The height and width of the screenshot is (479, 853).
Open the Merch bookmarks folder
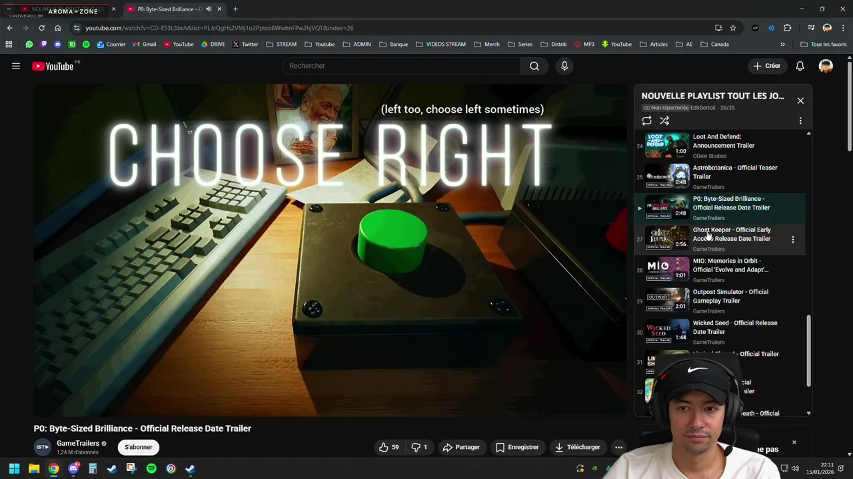click(486, 45)
